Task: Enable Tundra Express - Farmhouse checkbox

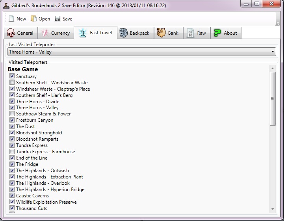Action: coord(12,151)
